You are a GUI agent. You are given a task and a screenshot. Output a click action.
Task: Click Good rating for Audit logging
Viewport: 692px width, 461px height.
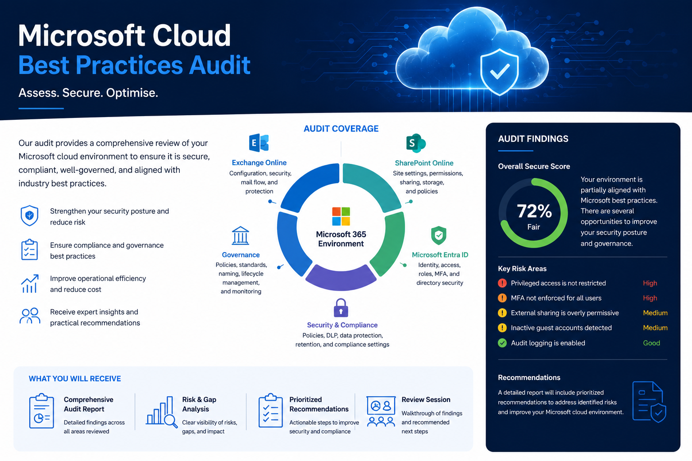coord(651,343)
